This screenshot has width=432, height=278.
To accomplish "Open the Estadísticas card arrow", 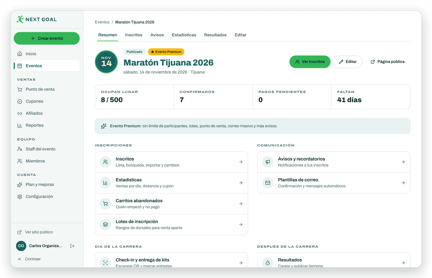I will tap(241, 183).
